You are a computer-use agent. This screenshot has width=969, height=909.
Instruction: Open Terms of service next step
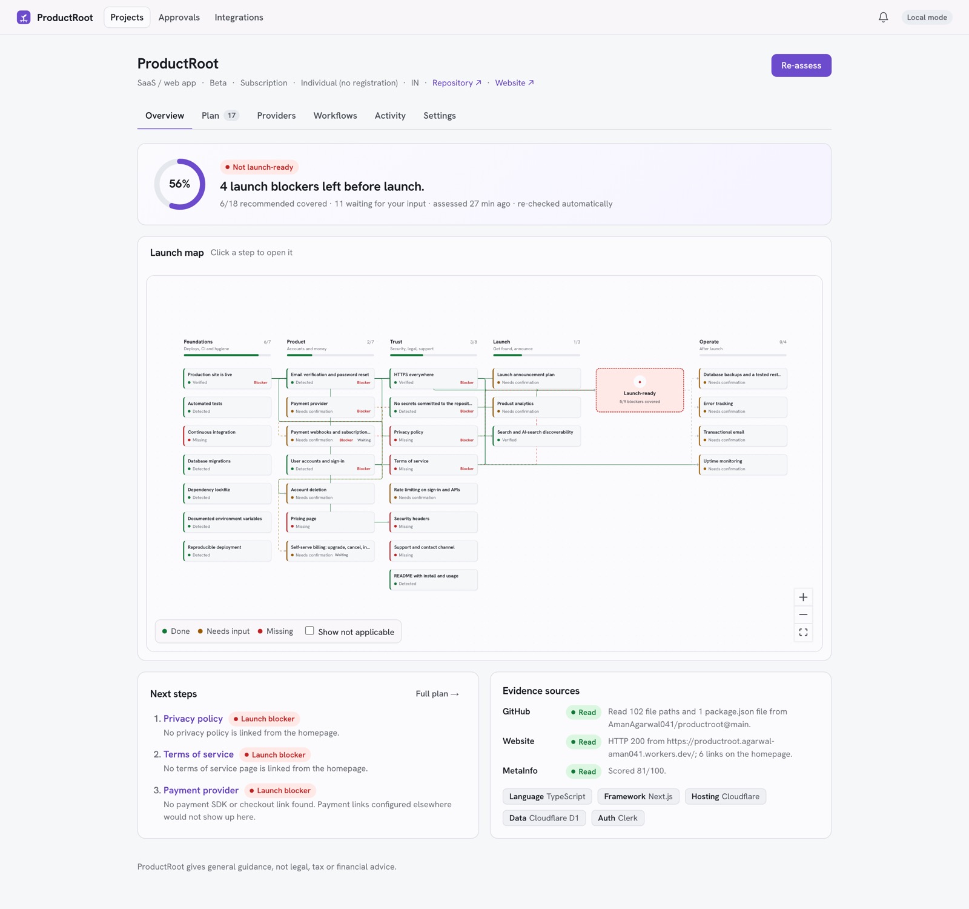click(x=199, y=754)
